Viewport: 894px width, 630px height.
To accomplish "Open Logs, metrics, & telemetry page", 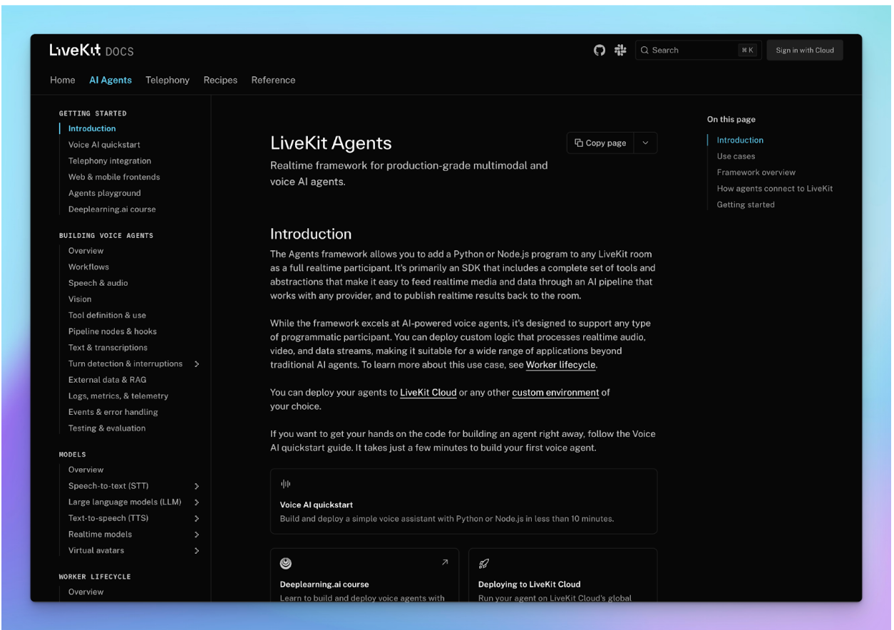I will (118, 396).
